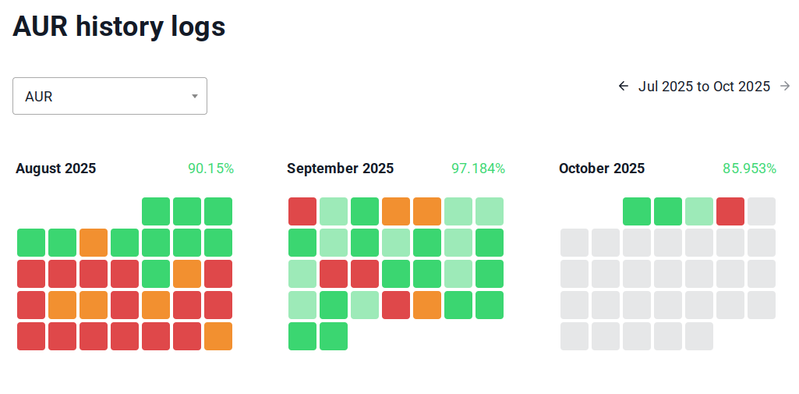
Task: Click September's 97.184% uptime figure
Action: [478, 169]
